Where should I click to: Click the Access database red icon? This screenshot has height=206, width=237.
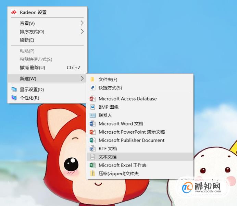(x=92, y=99)
